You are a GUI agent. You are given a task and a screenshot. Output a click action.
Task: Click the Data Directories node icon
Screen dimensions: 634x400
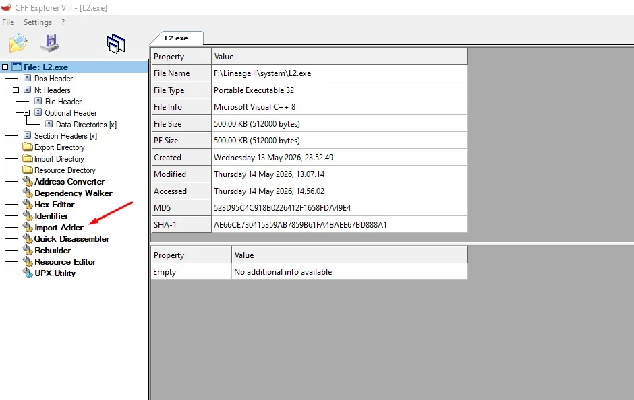pos(49,124)
